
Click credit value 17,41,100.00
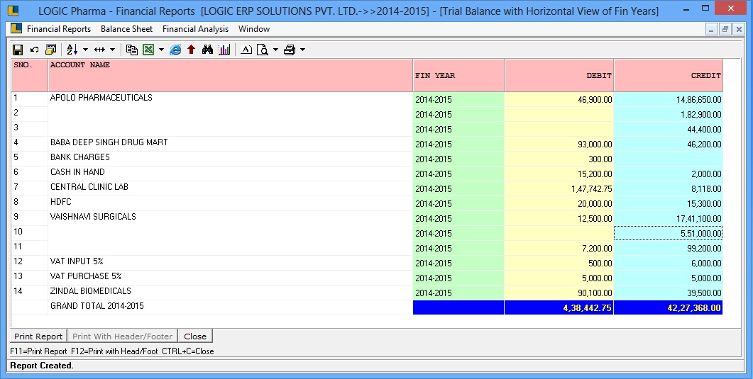[x=699, y=218]
